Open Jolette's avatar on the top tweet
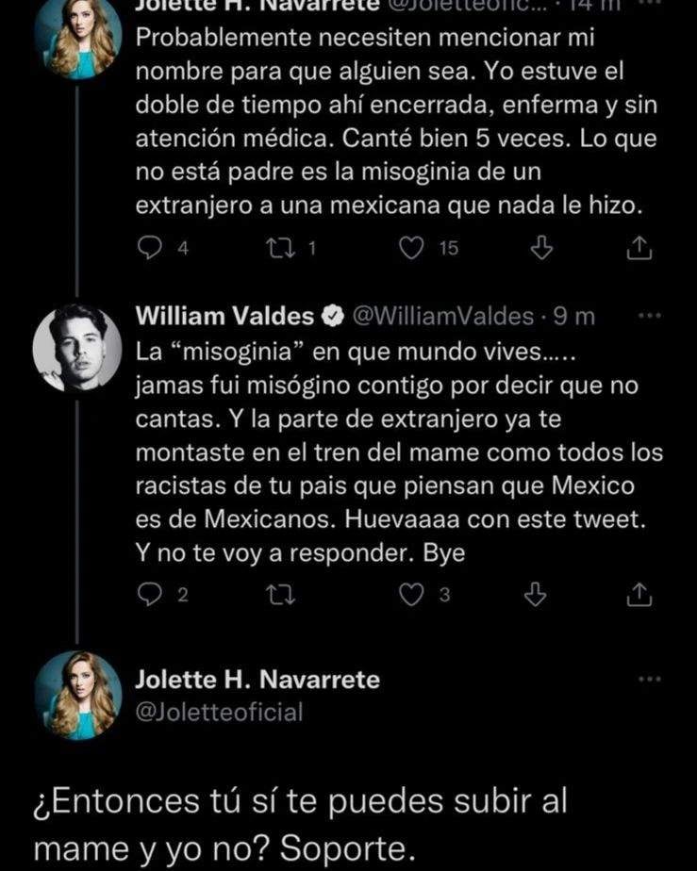Image resolution: width=697 pixels, height=871 pixels. click(x=77, y=38)
